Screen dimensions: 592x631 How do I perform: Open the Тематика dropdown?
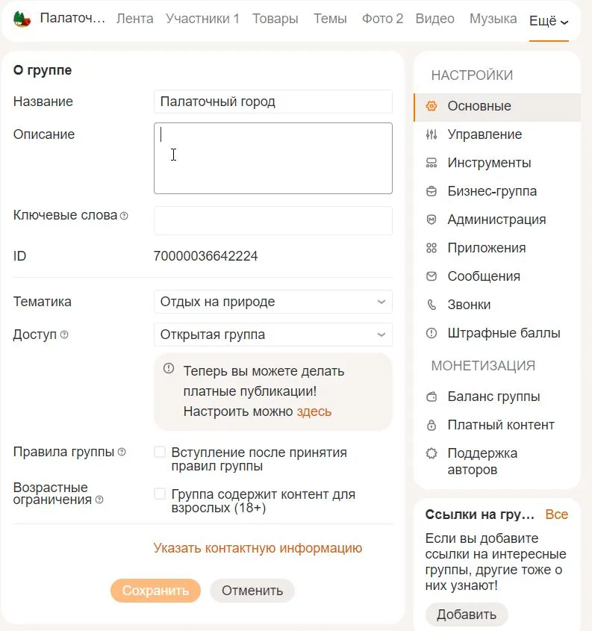tap(272, 302)
